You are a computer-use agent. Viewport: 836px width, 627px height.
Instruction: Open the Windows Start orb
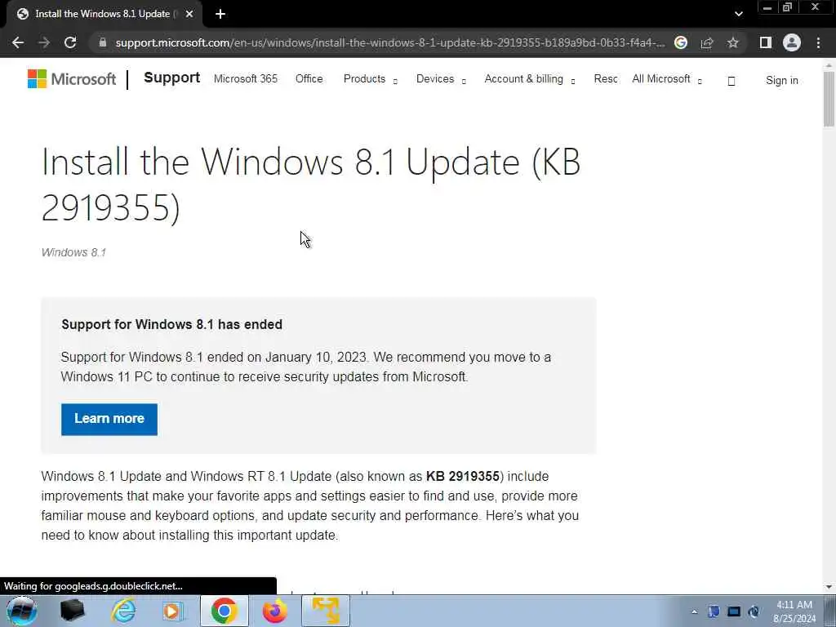click(x=22, y=611)
